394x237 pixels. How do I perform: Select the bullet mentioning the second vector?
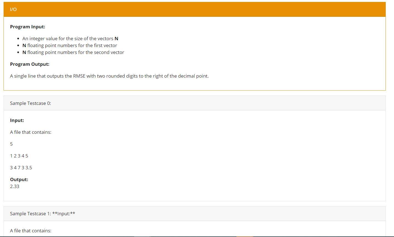(x=73, y=52)
